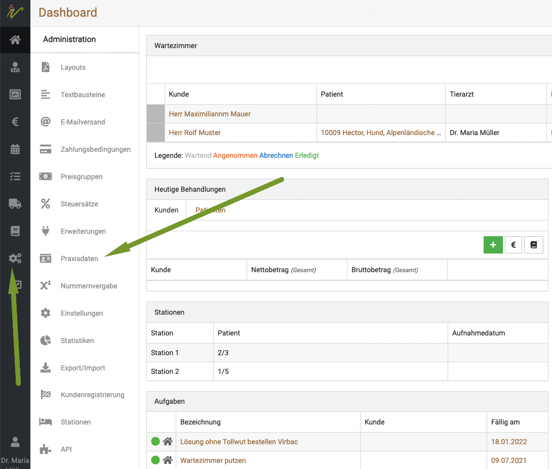The height and width of the screenshot is (469, 552).
Task: Open administration gears icon in sidebar
Action: coord(15,259)
